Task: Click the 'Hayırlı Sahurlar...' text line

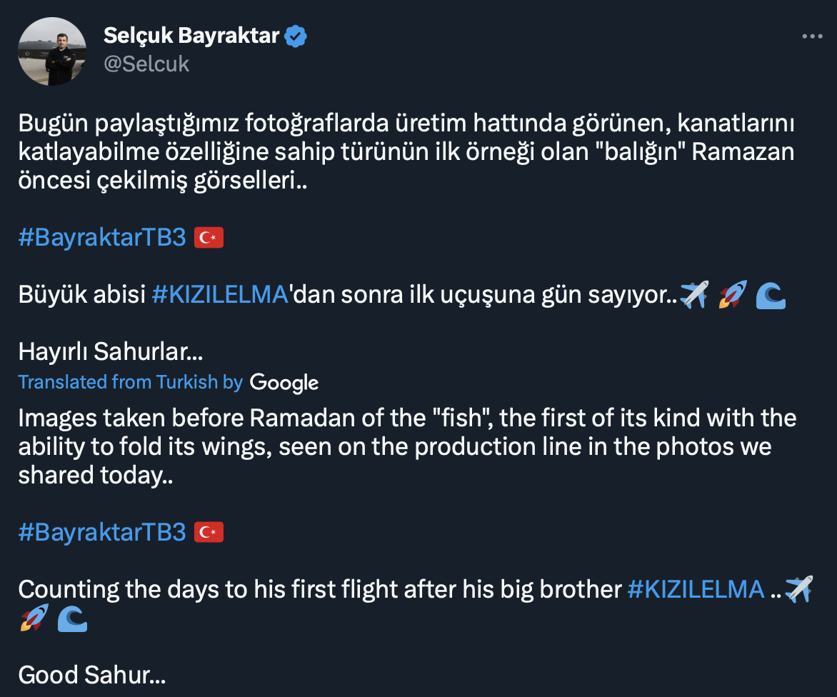Action: point(111,352)
